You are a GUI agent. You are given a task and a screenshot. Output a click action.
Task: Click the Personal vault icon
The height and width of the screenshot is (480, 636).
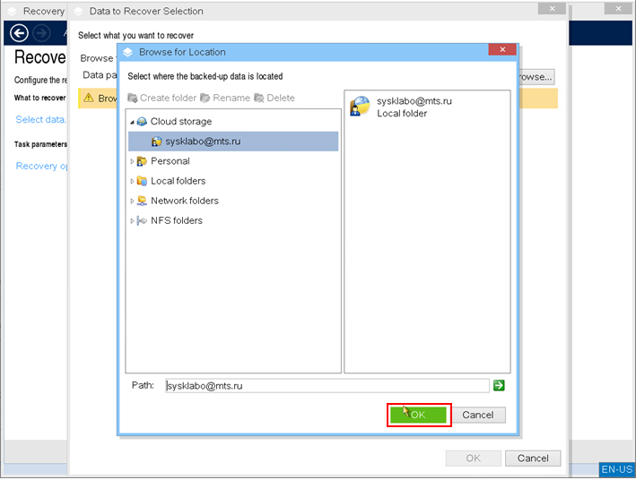click(142, 161)
